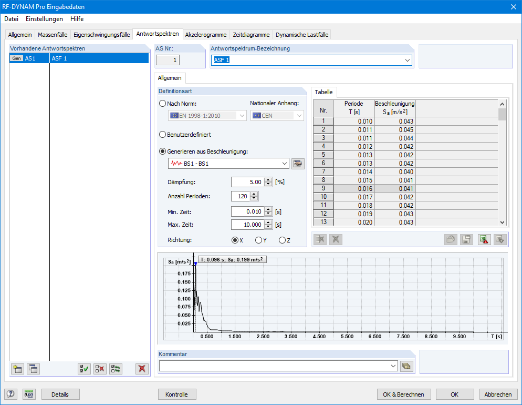This screenshot has width=522, height=405.
Task: Click the AS Nr. field showing 1
Action: [168, 60]
